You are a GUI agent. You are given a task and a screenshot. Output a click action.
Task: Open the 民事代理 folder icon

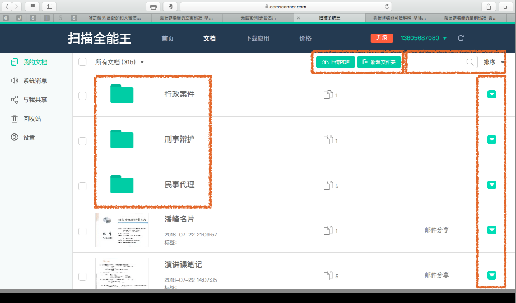click(122, 184)
